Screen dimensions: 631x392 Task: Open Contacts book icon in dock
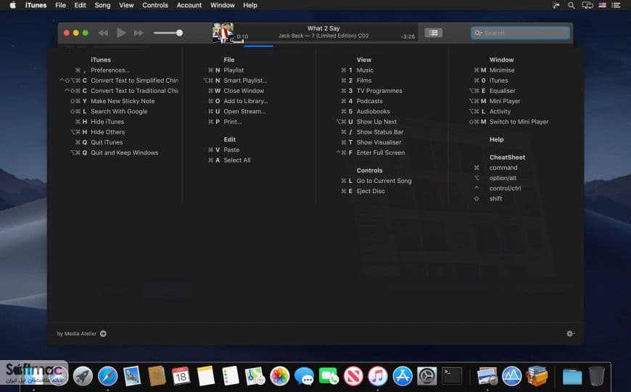pyautogui.click(x=157, y=376)
